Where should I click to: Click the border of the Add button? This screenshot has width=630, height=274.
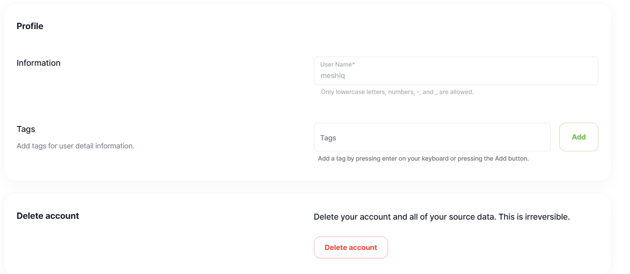579,124
